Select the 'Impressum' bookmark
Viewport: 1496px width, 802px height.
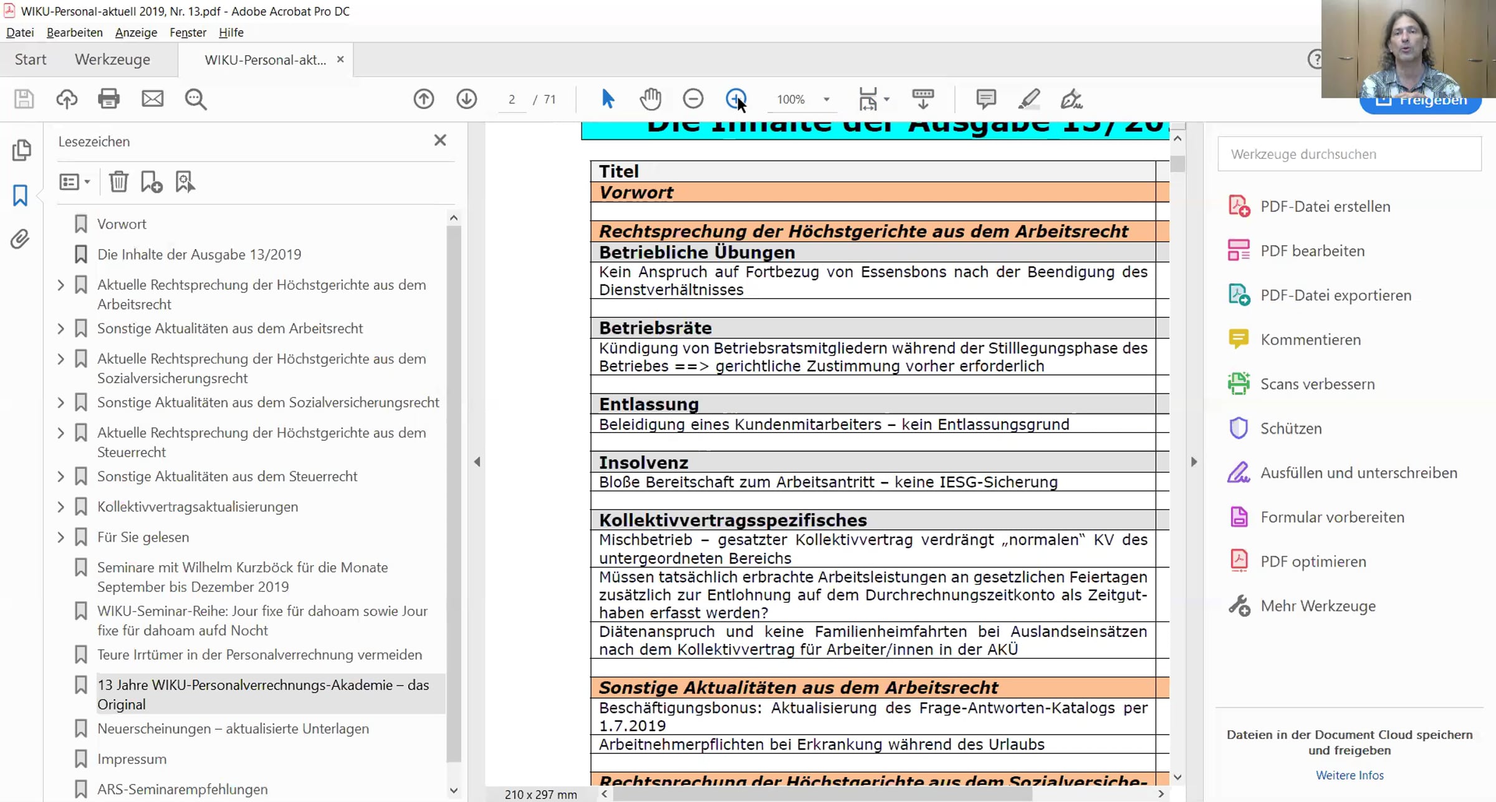pyautogui.click(x=132, y=759)
